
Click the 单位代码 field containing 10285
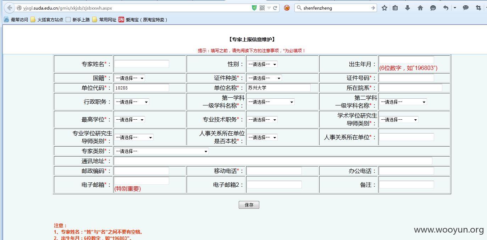pos(142,88)
